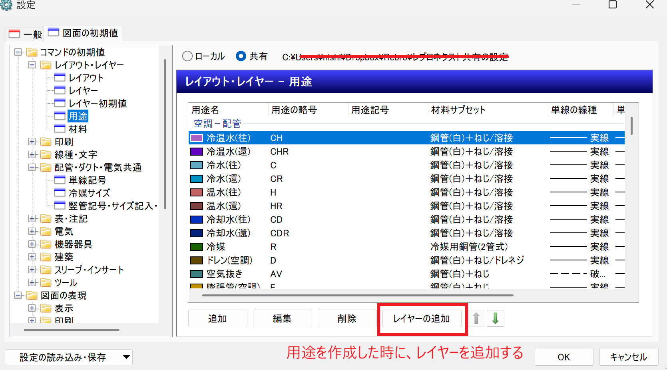667x370 pixels.
Task: Click the green move-down arrow icon
Action: click(495, 318)
